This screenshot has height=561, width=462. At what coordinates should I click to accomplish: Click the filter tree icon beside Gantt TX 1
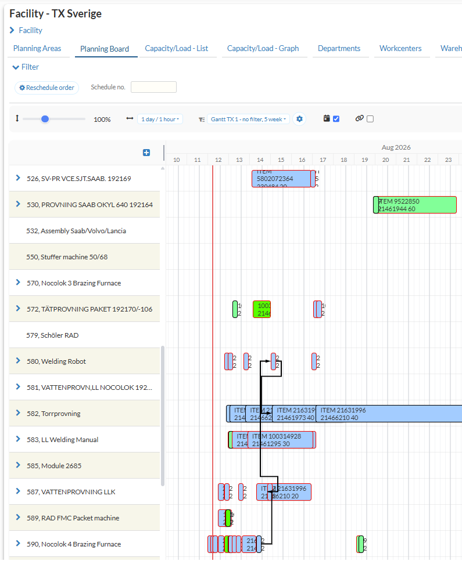[202, 120]
